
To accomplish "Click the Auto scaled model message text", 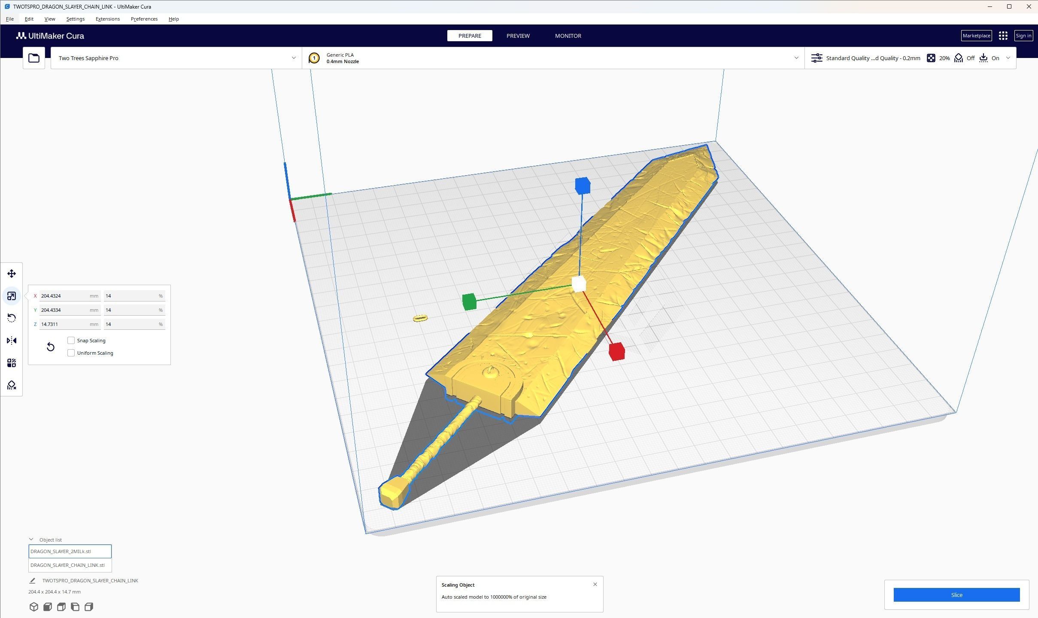I will (494, 597).
